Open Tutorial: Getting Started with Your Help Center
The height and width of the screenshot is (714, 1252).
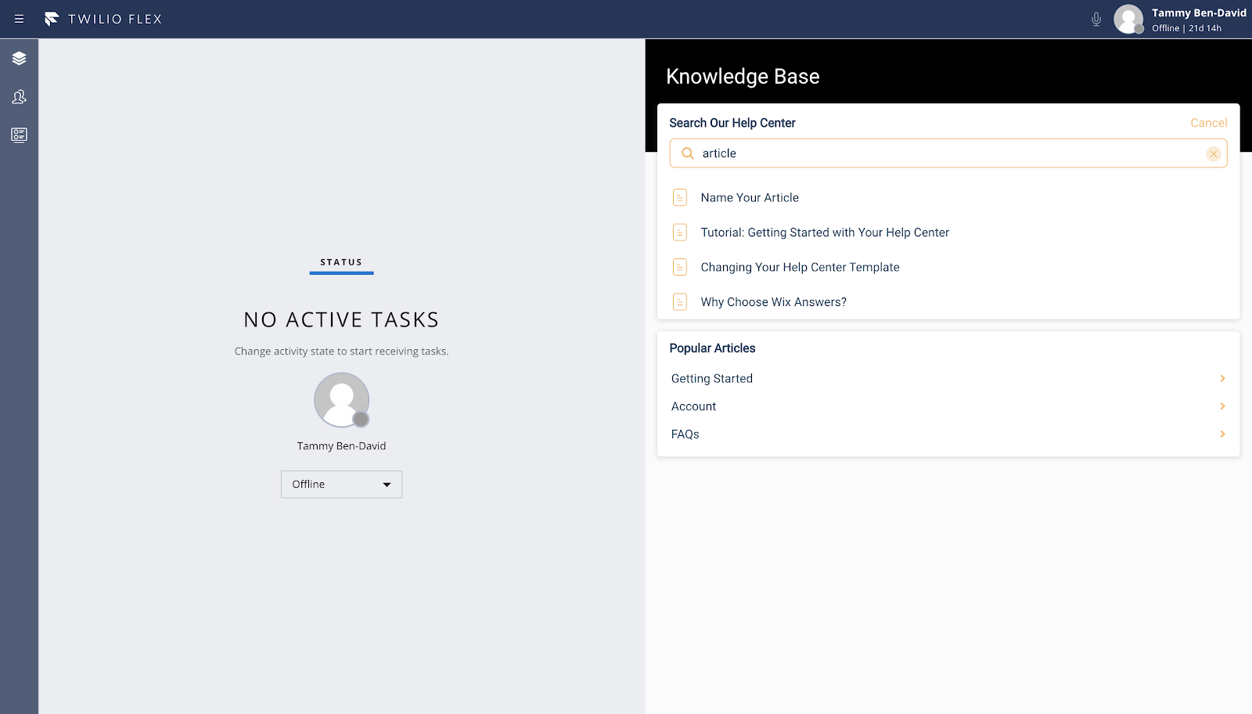pyautogui.click(x=825, y=233)
